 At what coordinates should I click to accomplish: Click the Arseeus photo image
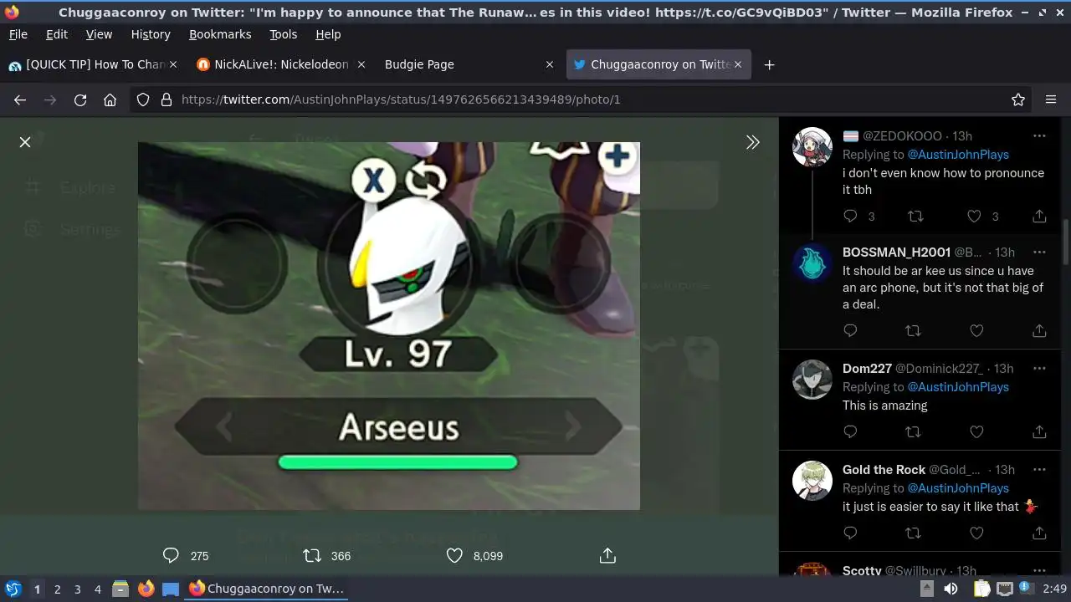pos(389,325)
